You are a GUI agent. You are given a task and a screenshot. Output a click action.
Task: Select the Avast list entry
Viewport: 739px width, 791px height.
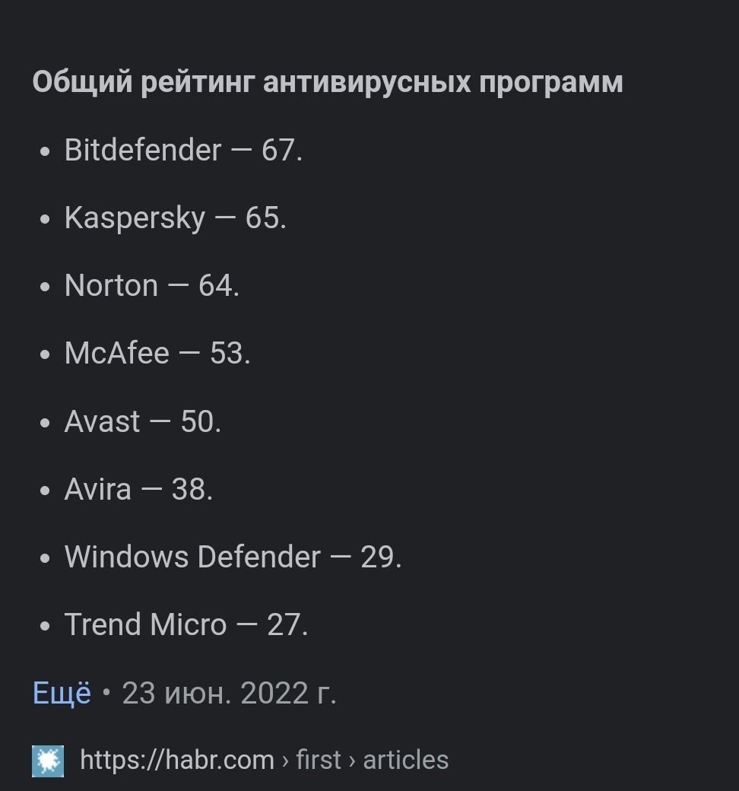pyautogui.click(x=143, y=421)
